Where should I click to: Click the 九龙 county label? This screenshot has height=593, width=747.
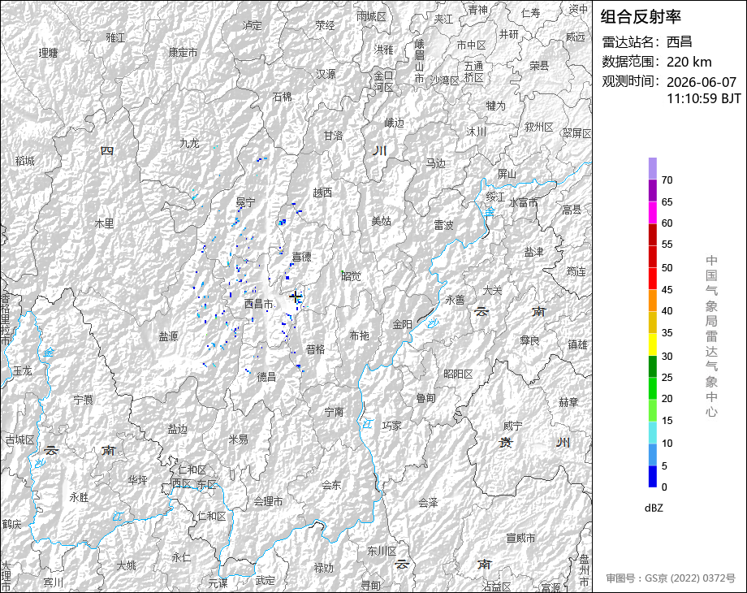[189, 143]
